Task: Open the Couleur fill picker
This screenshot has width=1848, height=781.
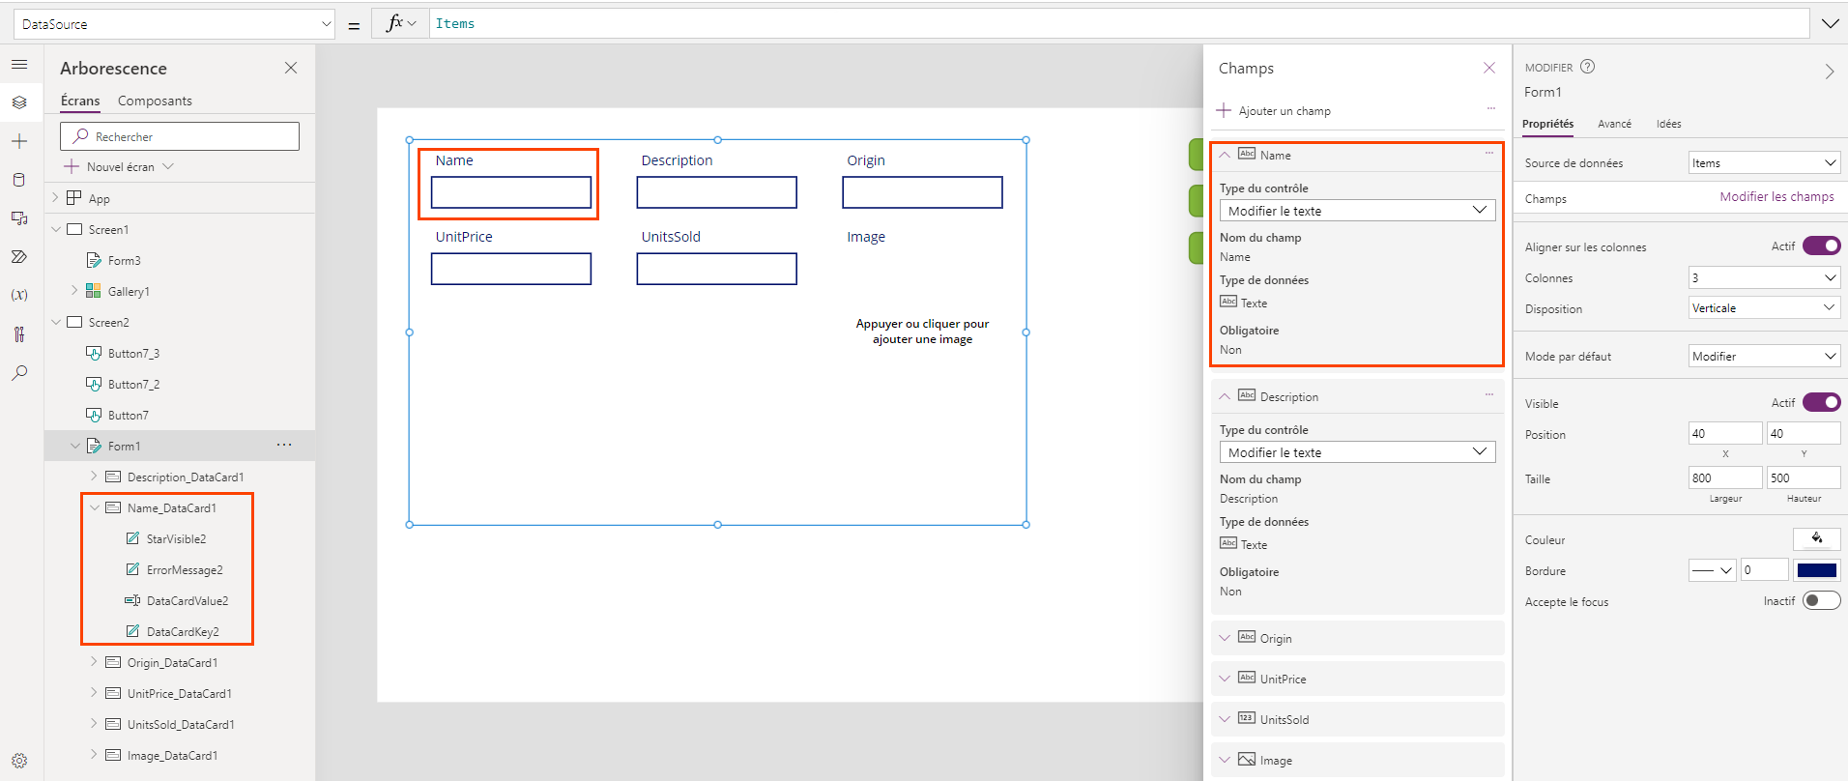Action: pos(1816,538)
